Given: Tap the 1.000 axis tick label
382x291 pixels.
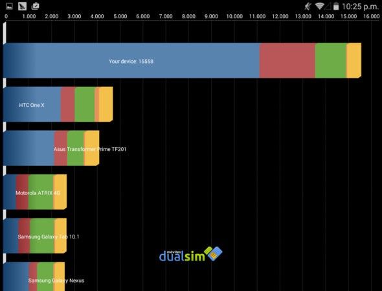Looking at the screenshot, I should point(28,16).
